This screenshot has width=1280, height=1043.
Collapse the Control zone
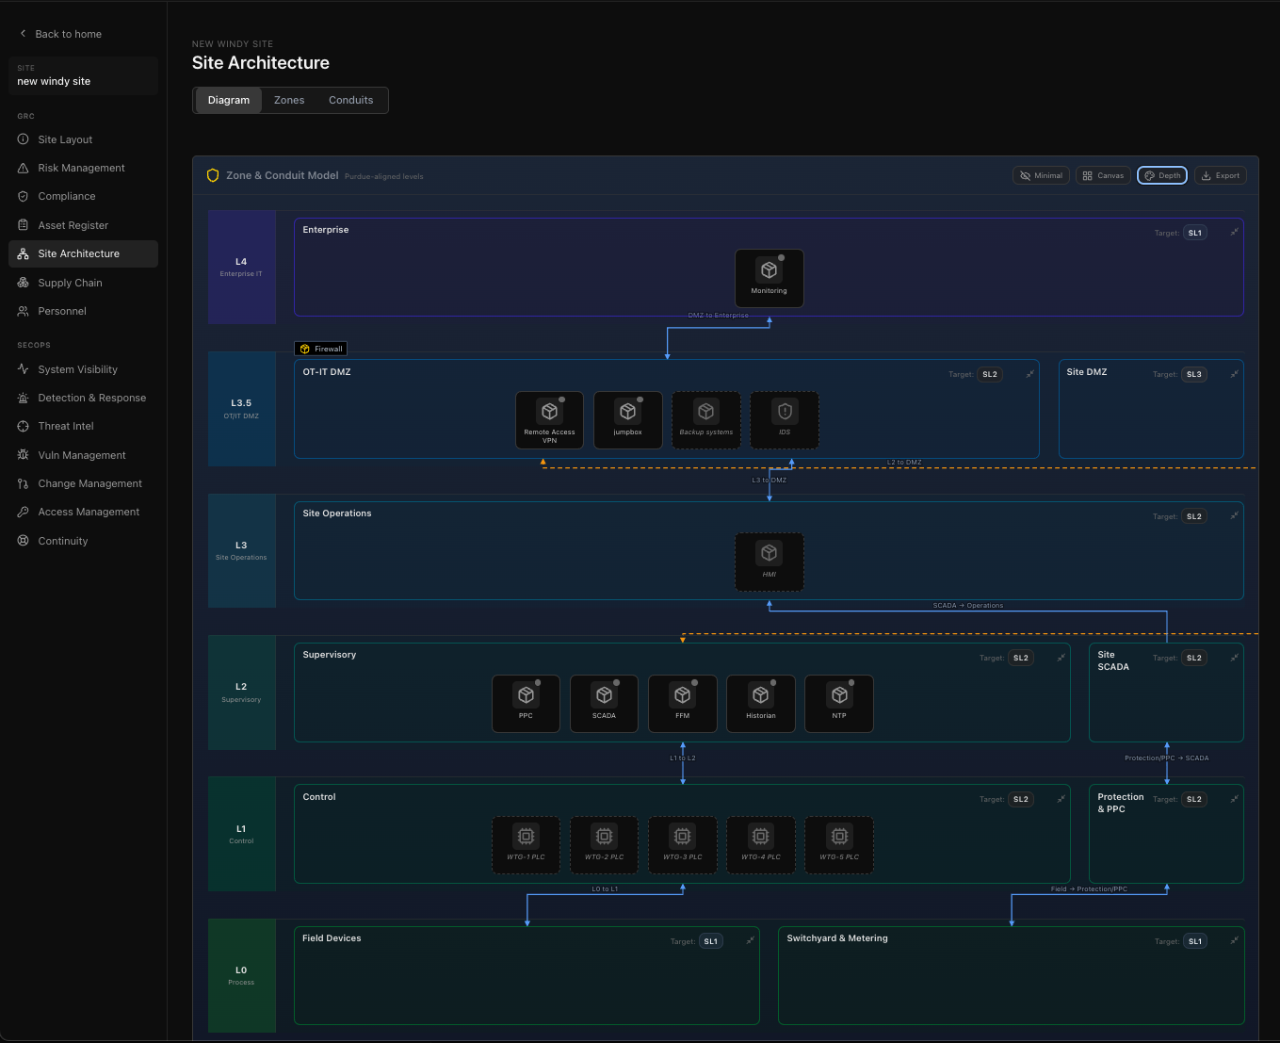pyautogui.click(x=1061, y=799)
